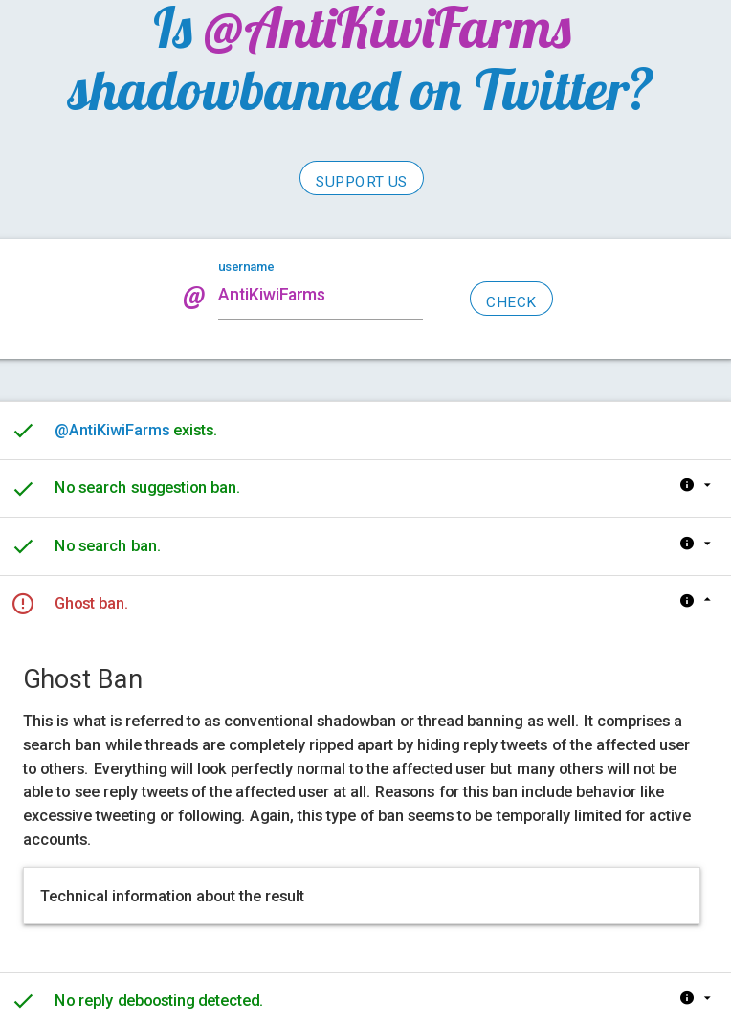
Task: Expand the search suggestion ban details arrow
Action: (x=707, y=485)
